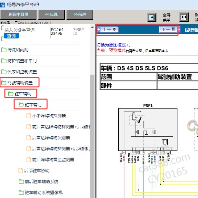The width and height of the screenshot is (198, 198).
Task: Open document 后雷达障碍物识别器
Action: tap(51, 138)
